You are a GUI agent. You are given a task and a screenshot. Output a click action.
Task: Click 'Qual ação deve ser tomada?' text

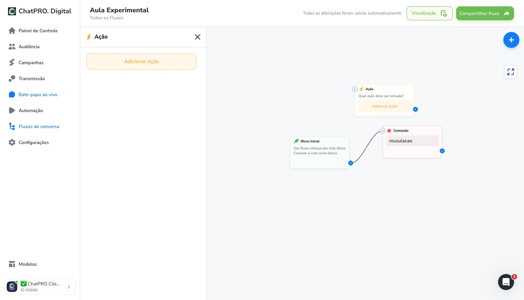381,96
